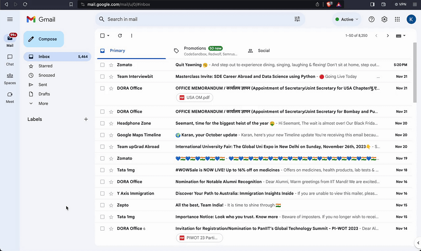This screenshot has width=421, height=251.
Task: Open Spaces in the left rail
Action: click(x=10, y=79)
